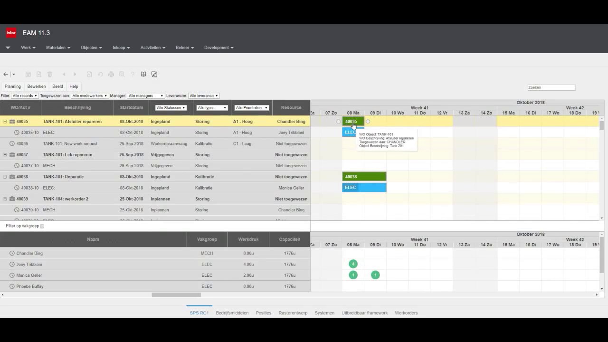Click clock icon beside Chandler Bing name

tap(12, 253)
